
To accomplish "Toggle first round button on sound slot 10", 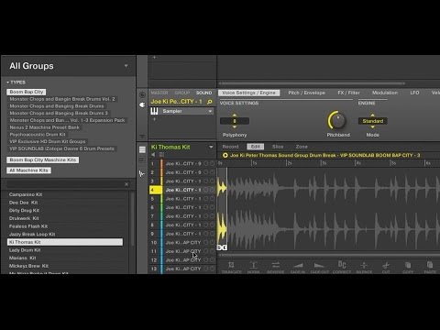I will coord(206,242).
